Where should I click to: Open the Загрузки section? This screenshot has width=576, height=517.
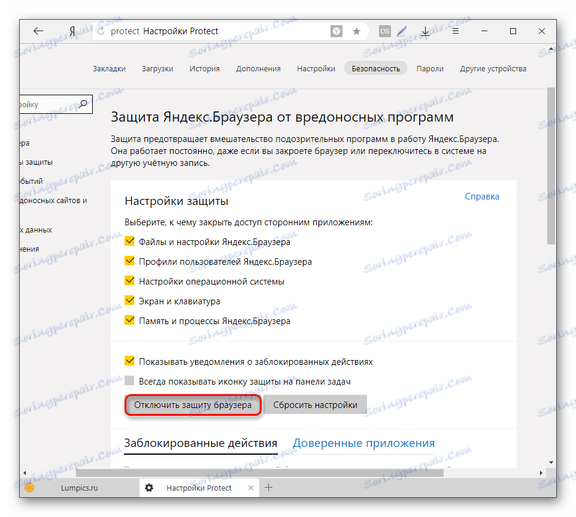coord(157,69)
